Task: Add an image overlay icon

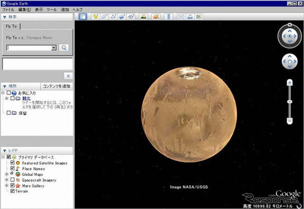Action: (122, 17)
